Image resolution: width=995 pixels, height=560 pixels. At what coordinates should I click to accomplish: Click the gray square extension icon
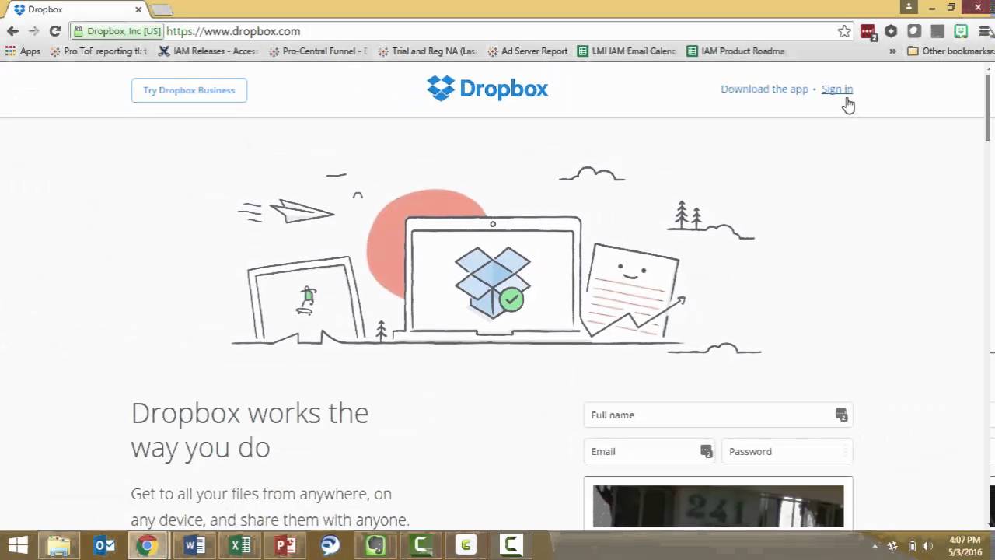coord(937,31)
